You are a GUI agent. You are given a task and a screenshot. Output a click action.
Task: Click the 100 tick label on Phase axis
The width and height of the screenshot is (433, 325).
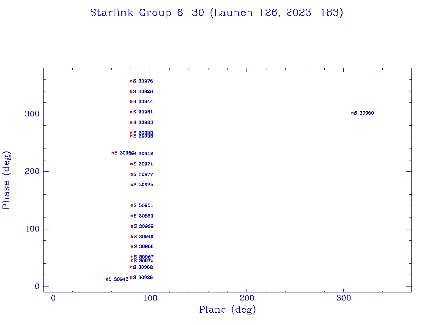pos(33,229)
